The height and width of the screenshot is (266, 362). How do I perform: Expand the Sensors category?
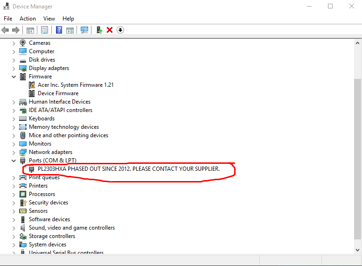pos(14,211)
